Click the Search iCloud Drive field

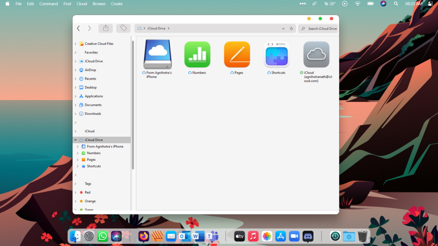tap(318, 28)
